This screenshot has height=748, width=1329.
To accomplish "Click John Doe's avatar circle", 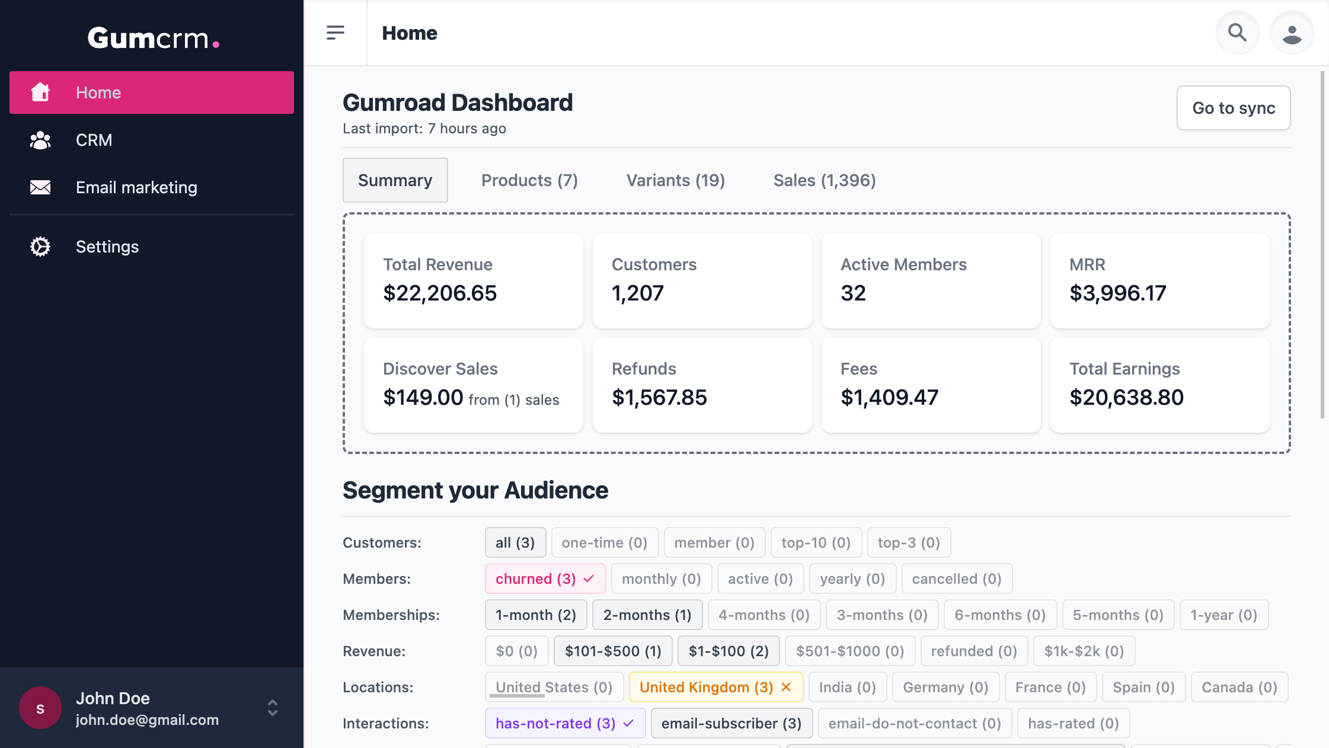I will pos(40,708).
